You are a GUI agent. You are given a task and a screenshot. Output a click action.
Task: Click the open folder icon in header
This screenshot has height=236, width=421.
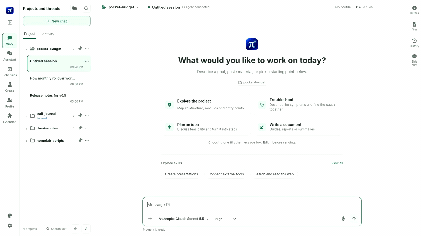point(75,9)
